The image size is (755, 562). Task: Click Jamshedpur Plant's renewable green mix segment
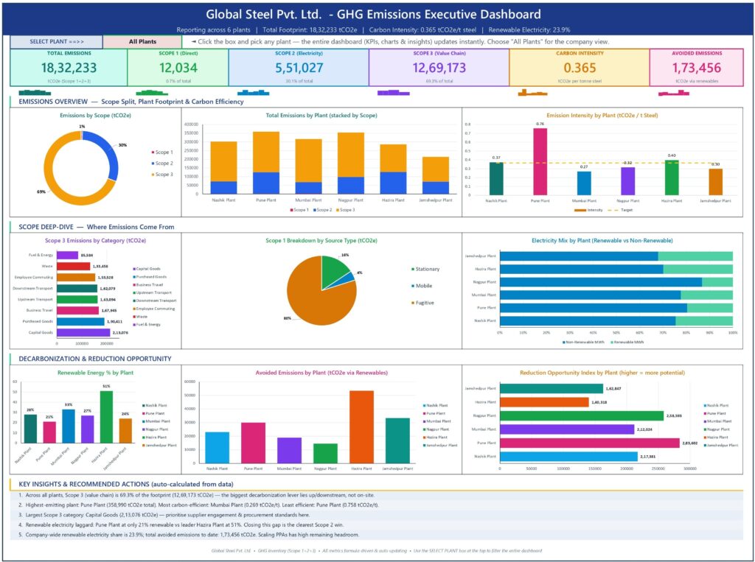click(695, 256)
